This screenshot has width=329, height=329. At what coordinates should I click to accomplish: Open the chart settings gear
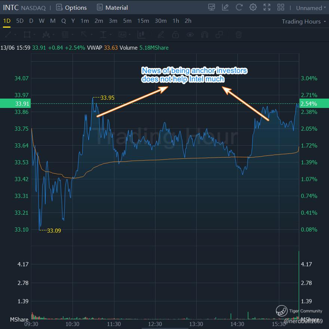253,7
